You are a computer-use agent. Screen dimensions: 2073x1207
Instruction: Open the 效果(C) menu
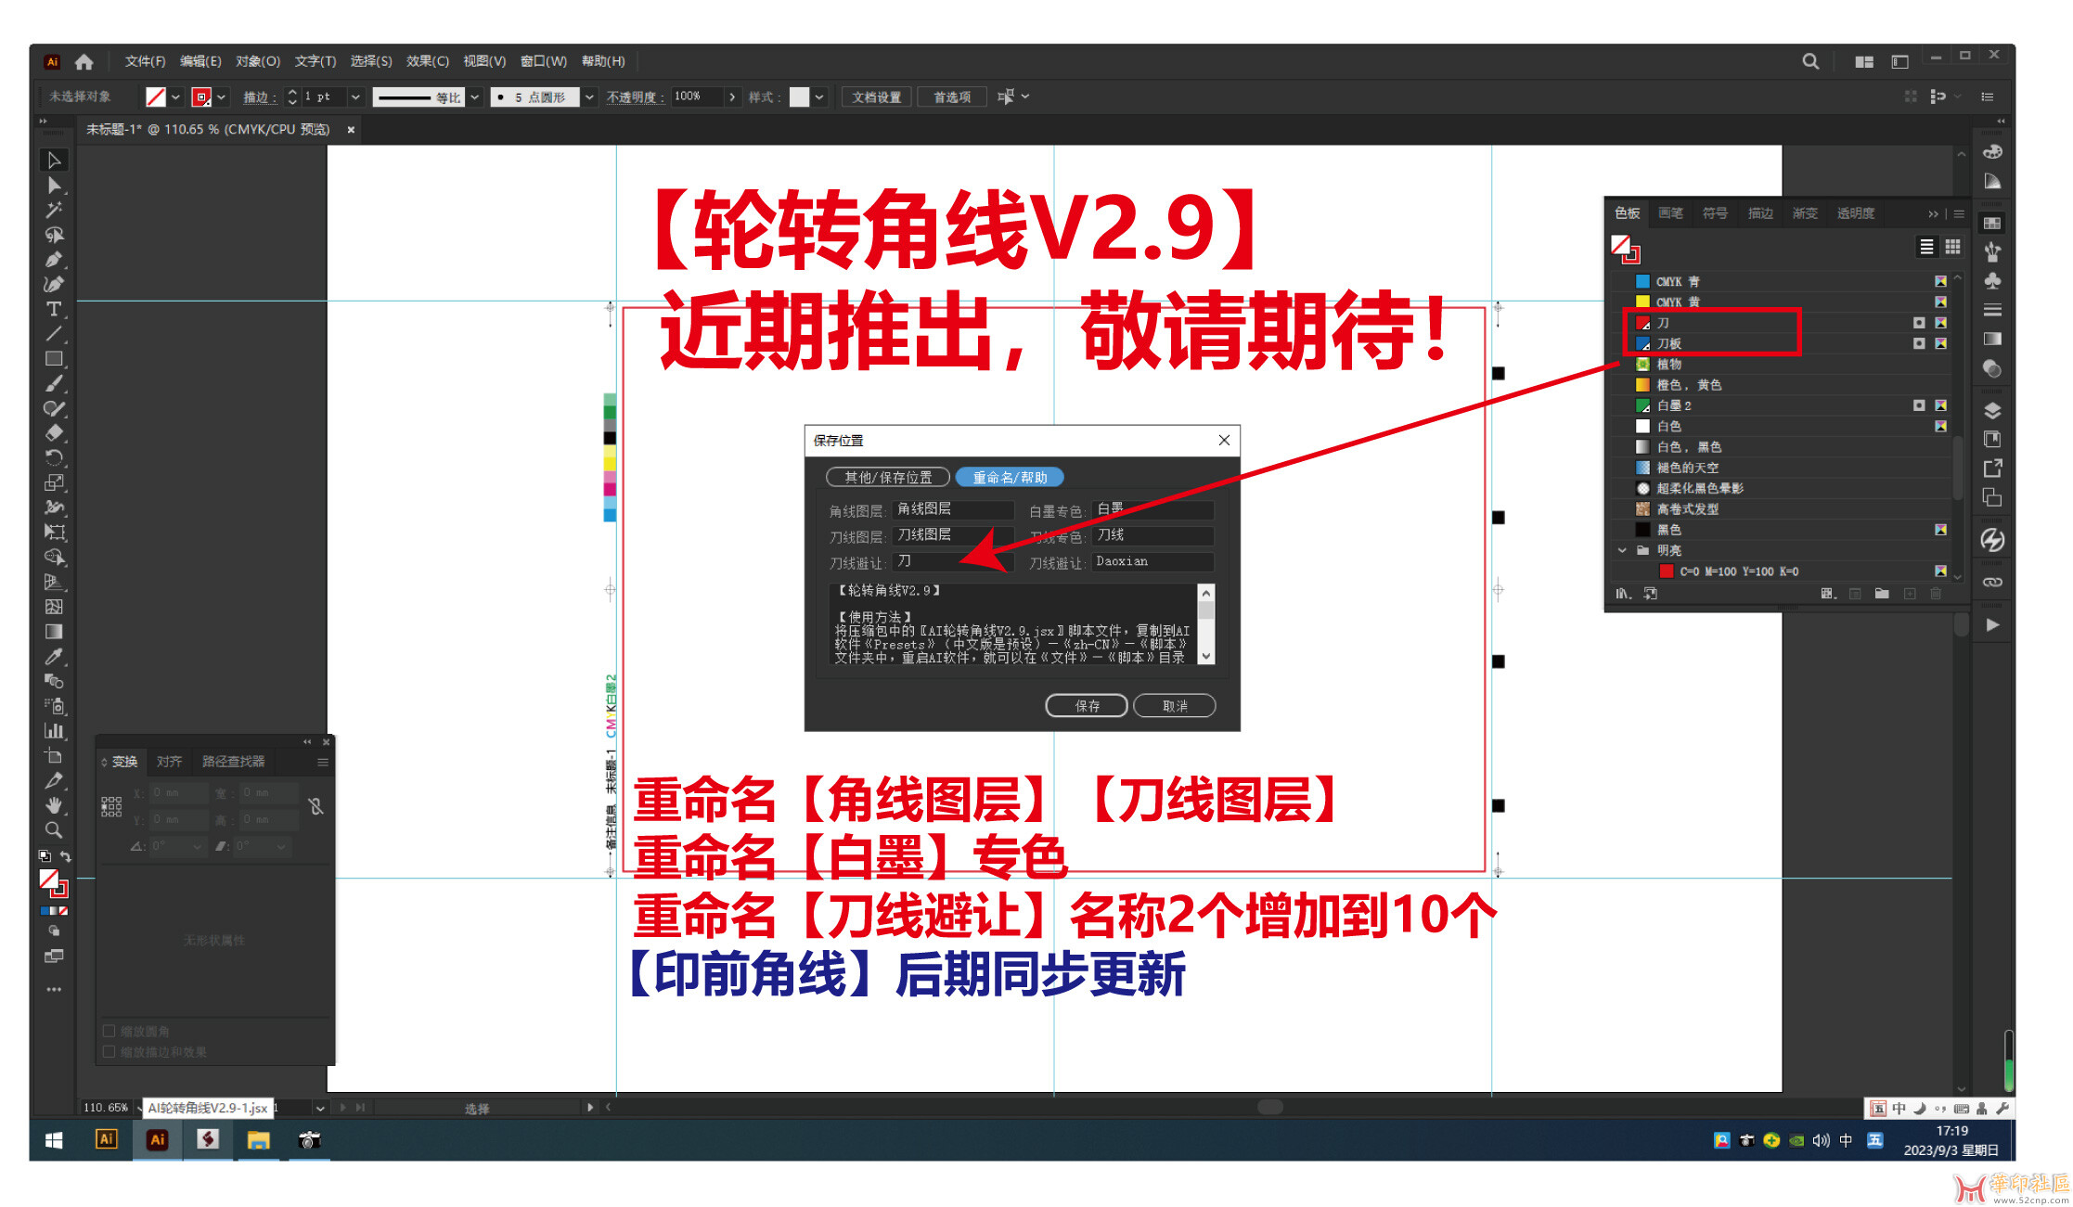(428, 61)
